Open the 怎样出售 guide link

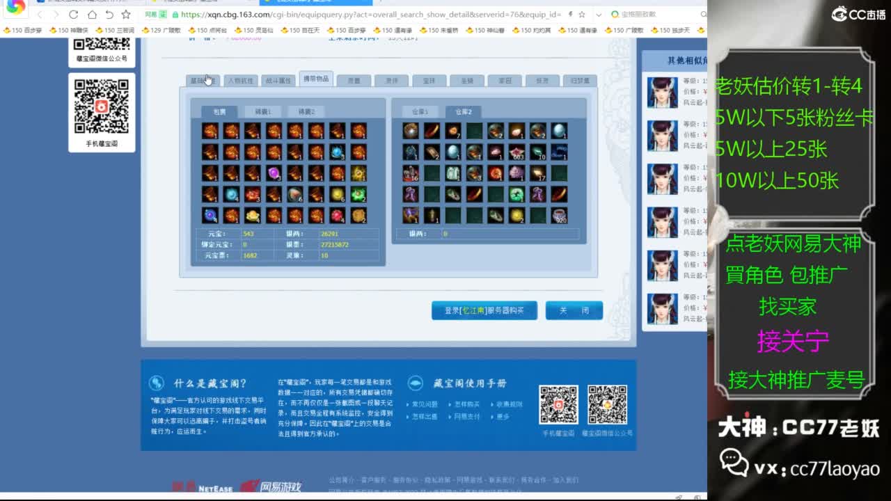425,417
